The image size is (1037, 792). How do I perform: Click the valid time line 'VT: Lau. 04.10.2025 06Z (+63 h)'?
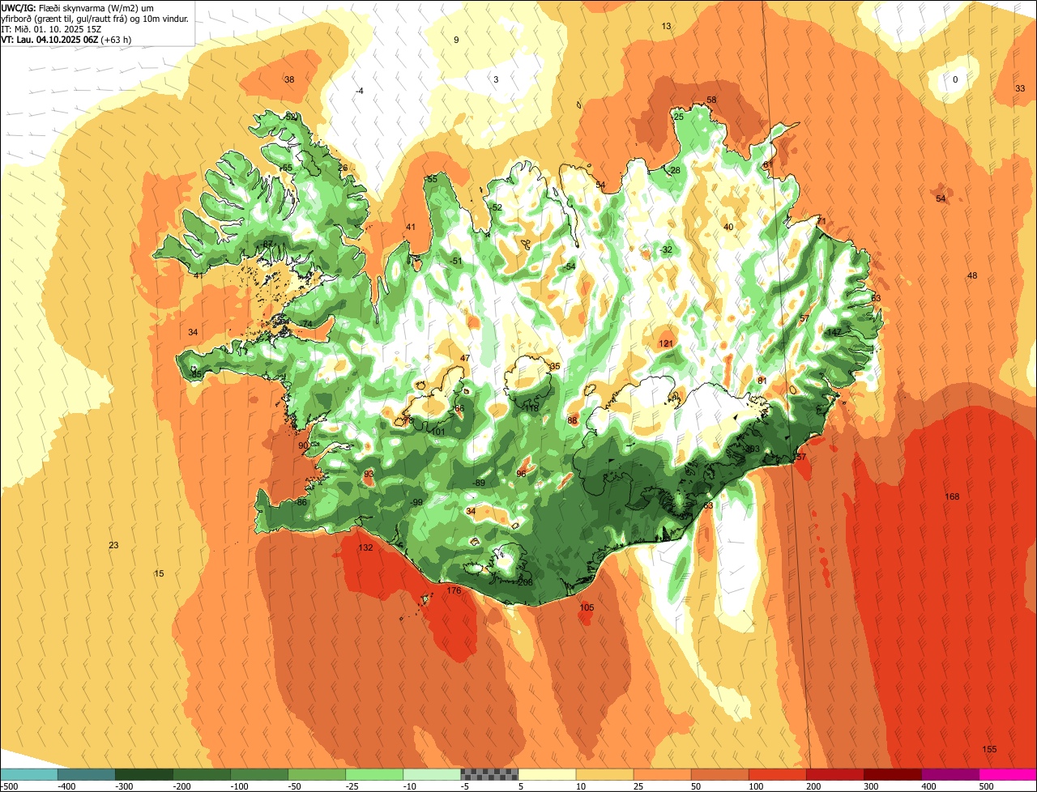click(x=66, y=40)
